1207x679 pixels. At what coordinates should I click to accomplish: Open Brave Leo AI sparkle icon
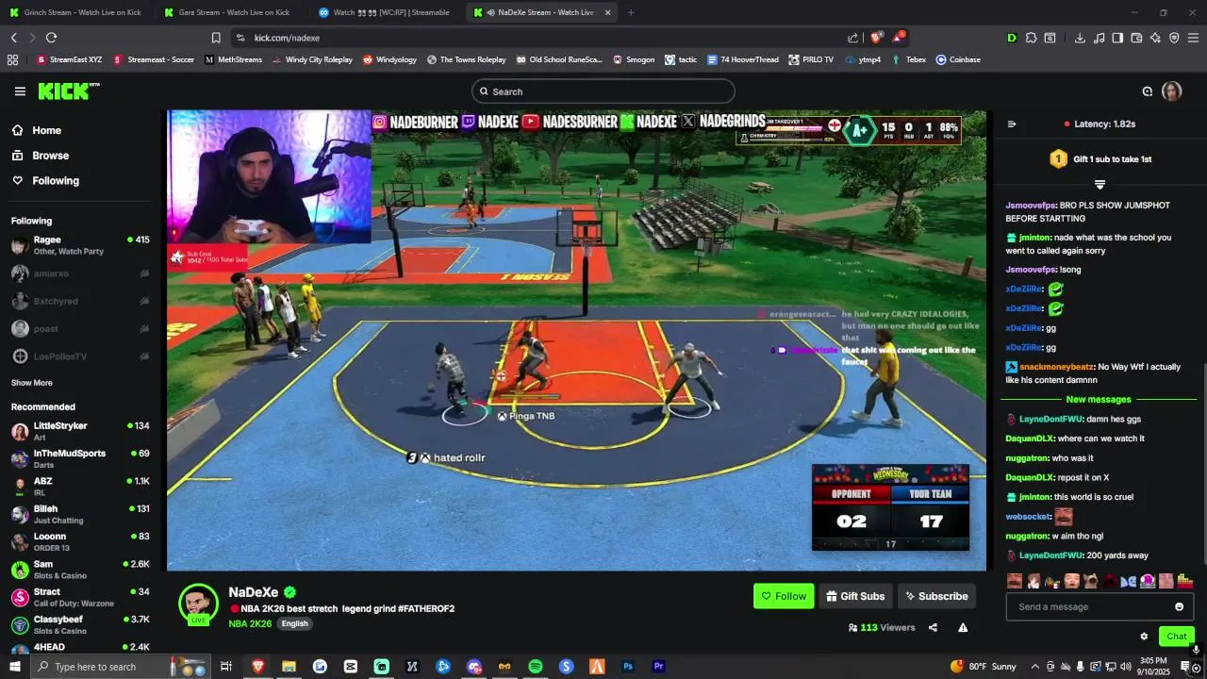(x=1155, y=38)
